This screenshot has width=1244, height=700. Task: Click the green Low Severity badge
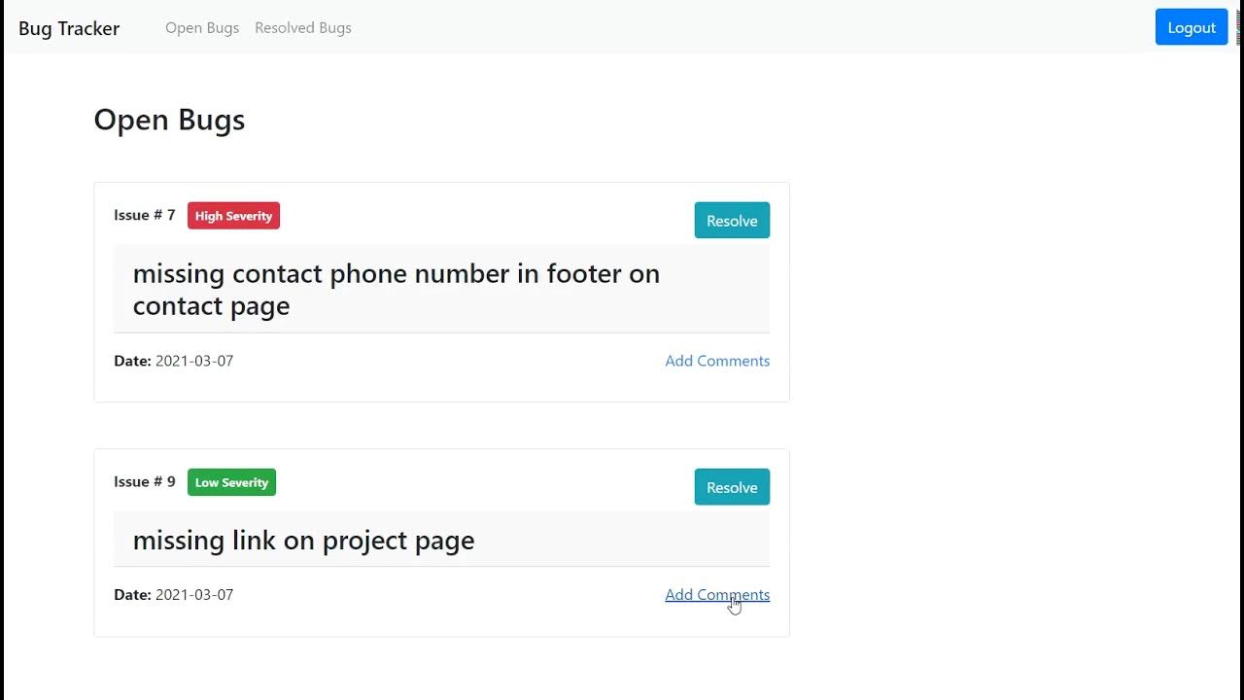[x=231, y=482]
